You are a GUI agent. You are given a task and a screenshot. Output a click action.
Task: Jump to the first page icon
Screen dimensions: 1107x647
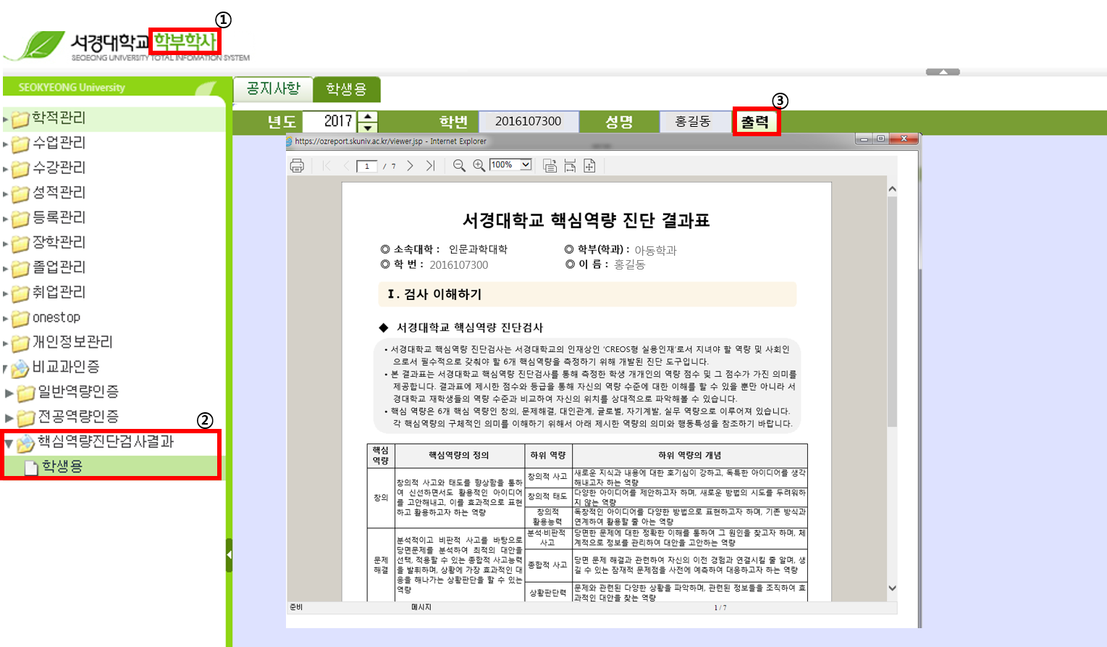[327, 165]
